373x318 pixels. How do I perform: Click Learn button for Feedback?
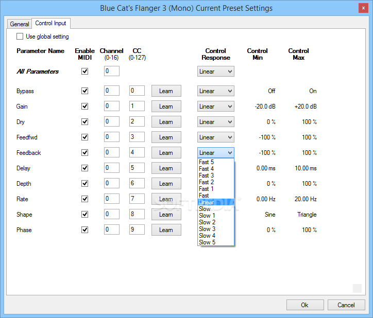(x=166, y=153)
